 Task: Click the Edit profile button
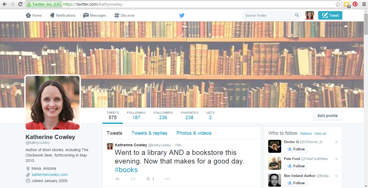coord(328,116)
